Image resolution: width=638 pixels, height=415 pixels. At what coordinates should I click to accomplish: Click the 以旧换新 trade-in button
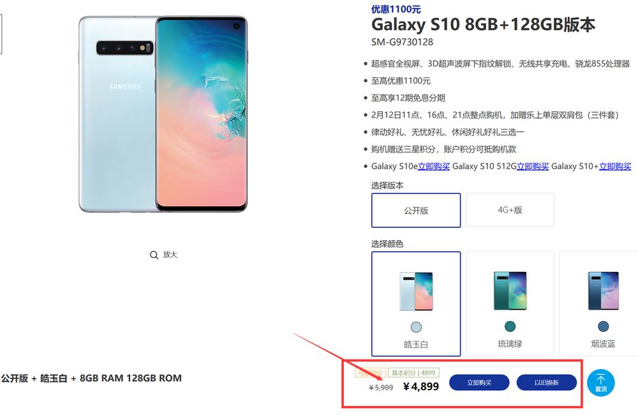[x=547, y=382]
